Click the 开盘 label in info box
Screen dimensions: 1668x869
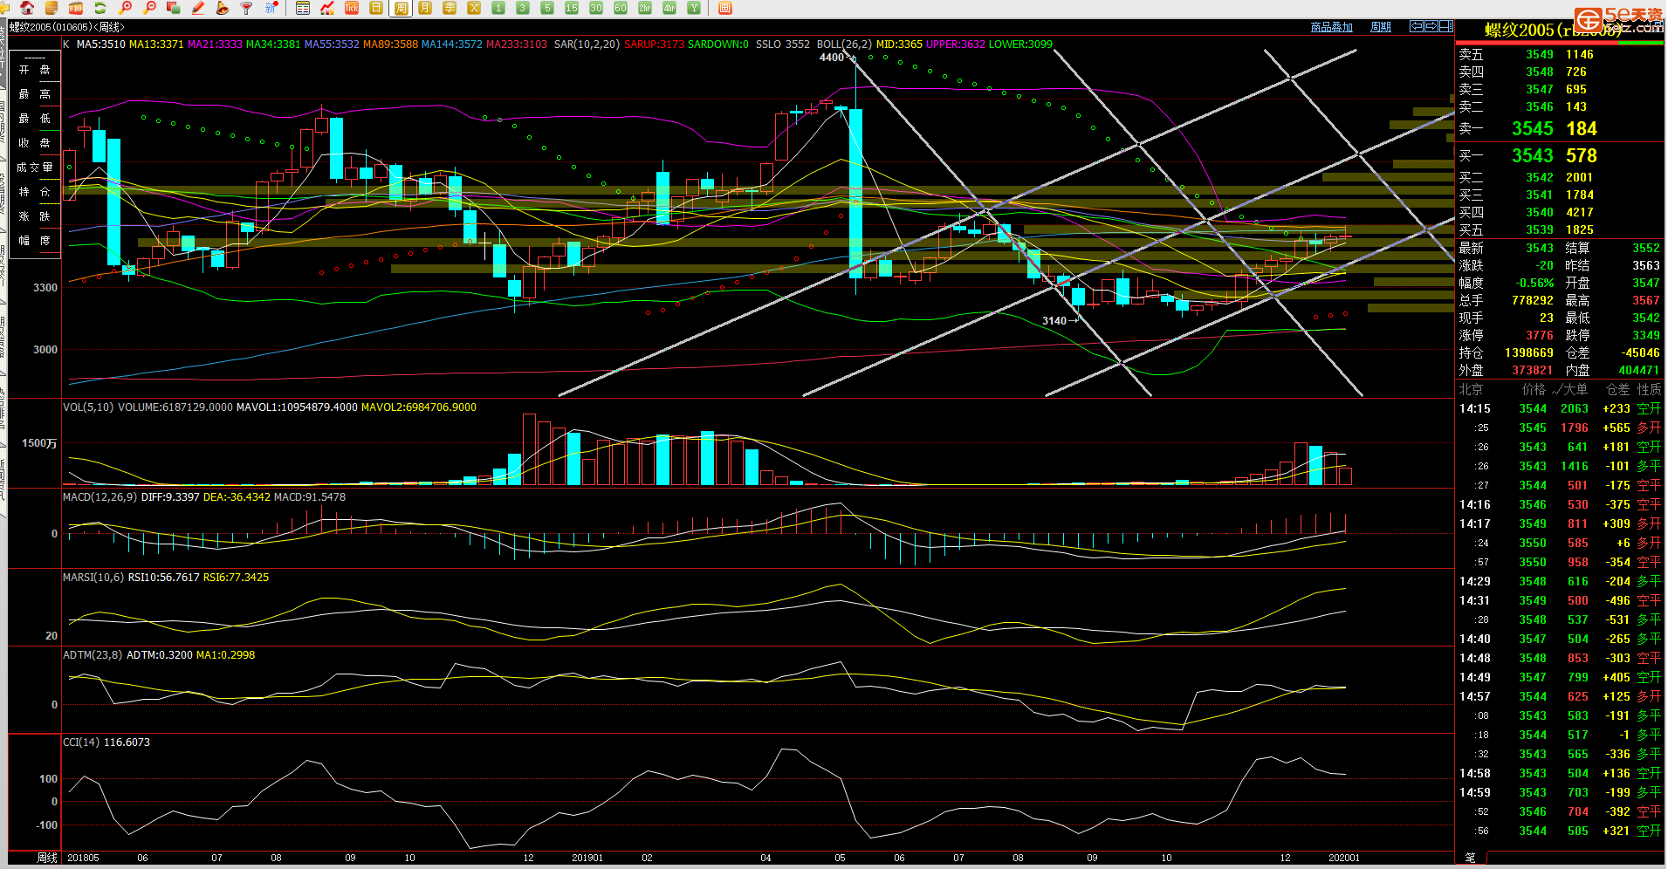tap(34, 69)
